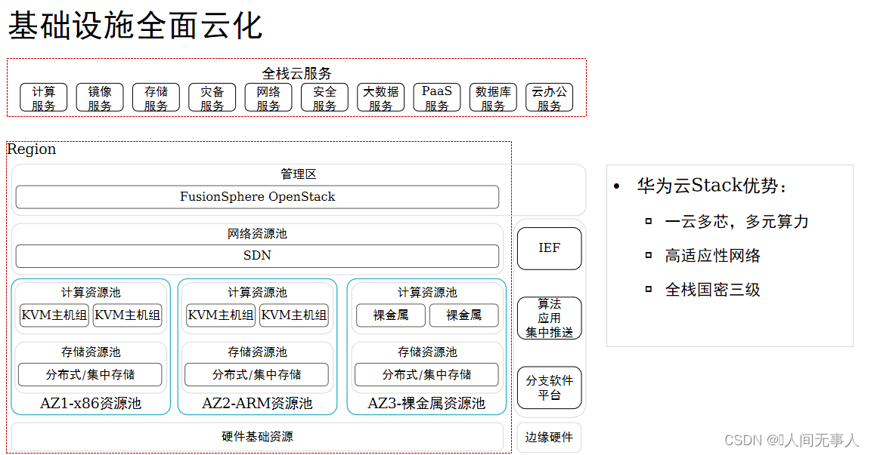The width and height of the screenshot is (871, 455).
Task: Pick the 灾备服务 box
Action: point(212,97)
